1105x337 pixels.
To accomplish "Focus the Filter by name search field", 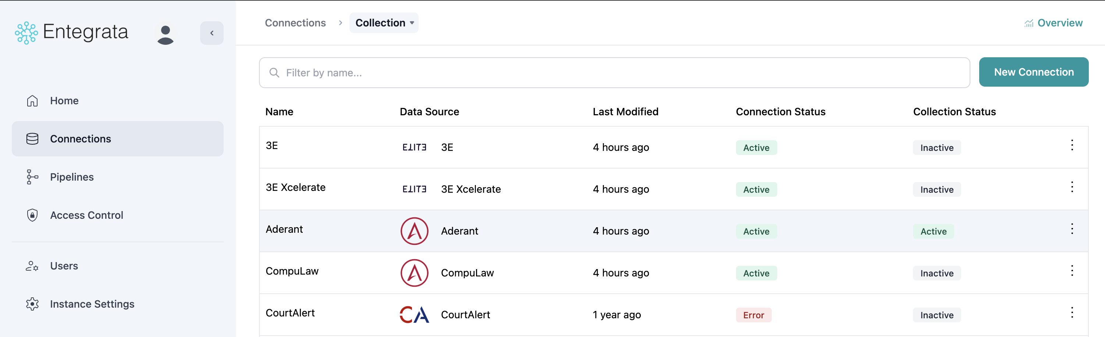I will [x=614, y=73].
